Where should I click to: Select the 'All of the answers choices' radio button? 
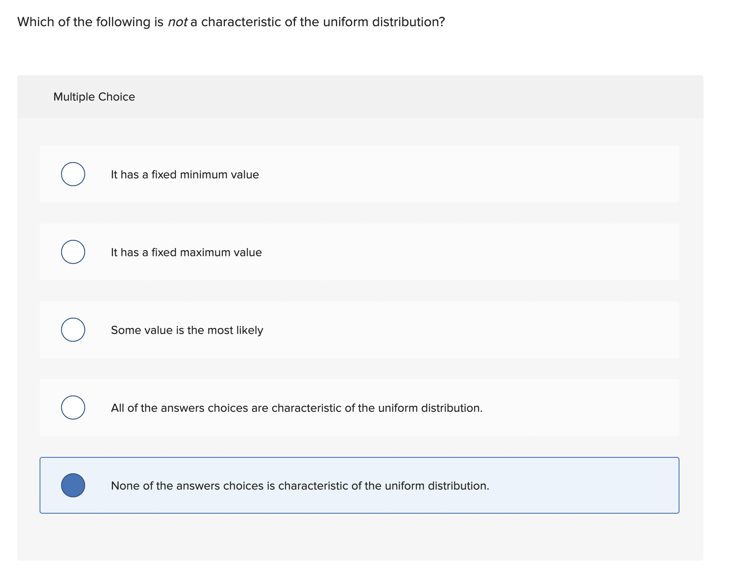pyautogui.click(x=73, y=408)
